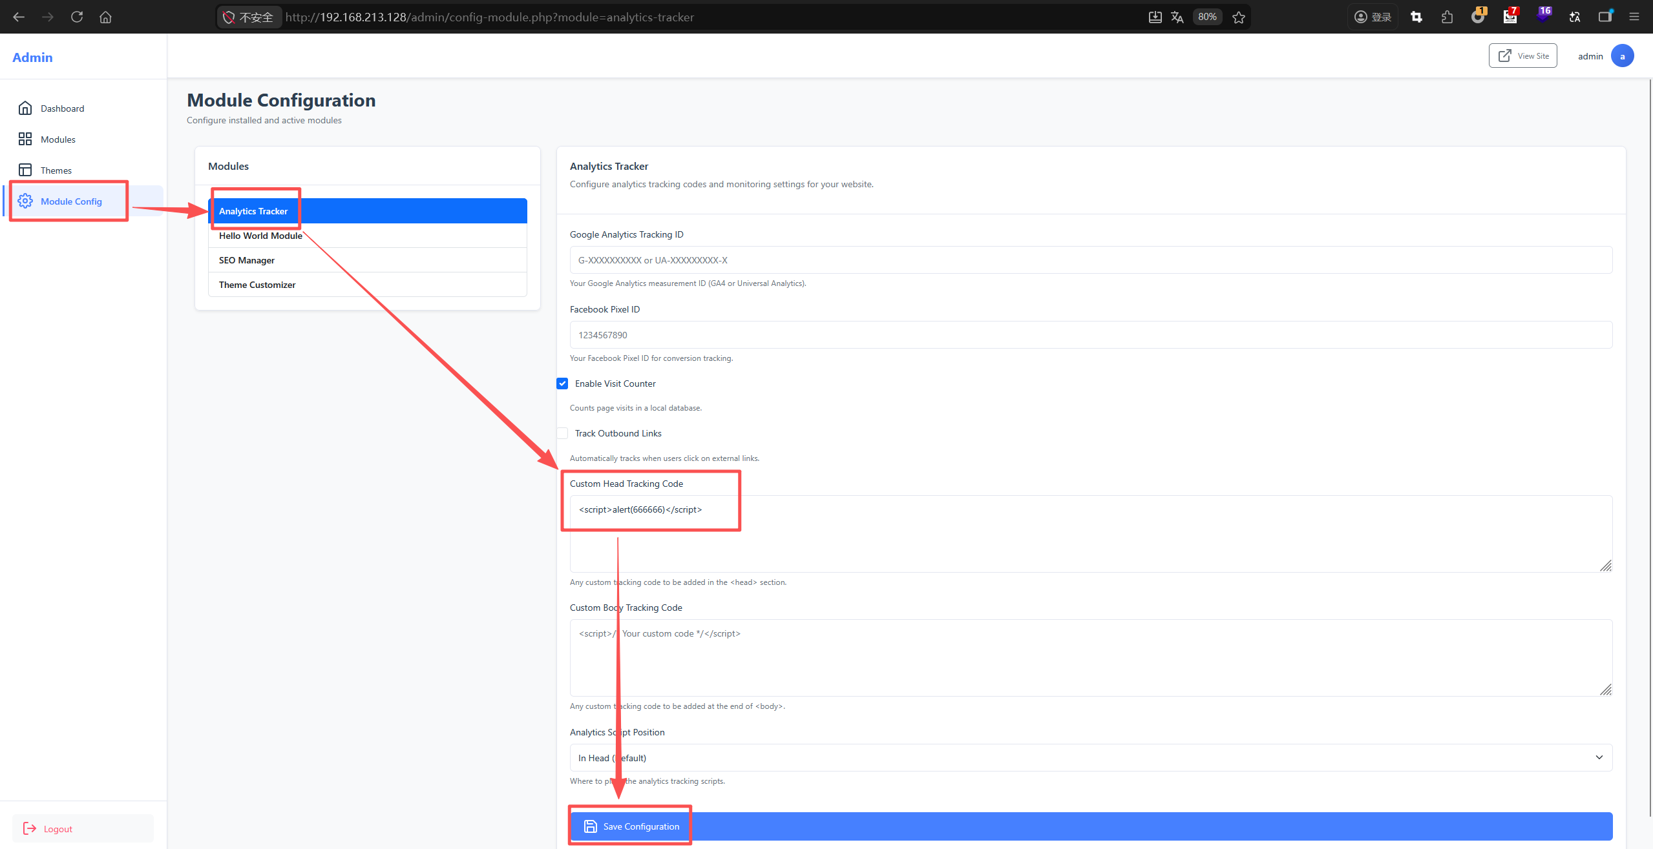This screenshot has height=849, width=1653.
Task: Click the floppy disk save icon
Action: click(591, 826)
